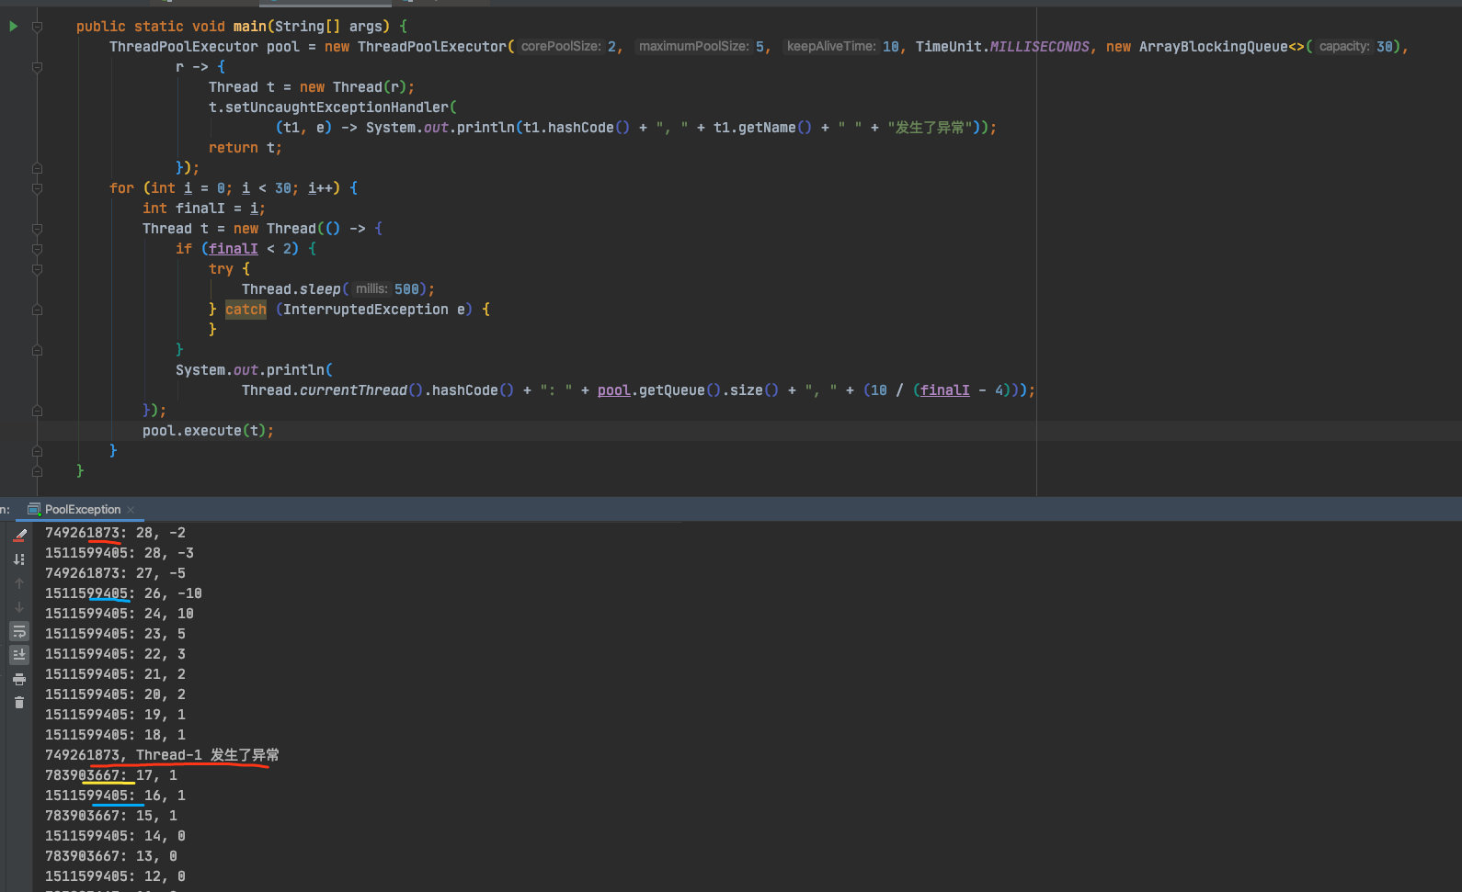Collapse the try block fold marker
1462x892 pixels.
point(37,269)
